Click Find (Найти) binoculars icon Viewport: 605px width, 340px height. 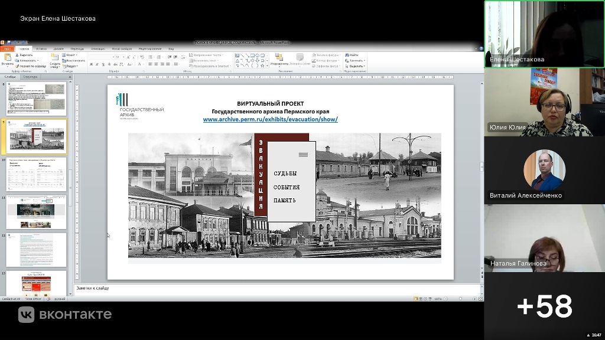(347, 55)
